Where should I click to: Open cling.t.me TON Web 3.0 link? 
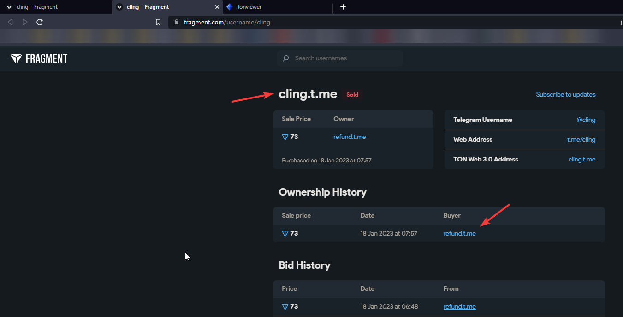582,159
